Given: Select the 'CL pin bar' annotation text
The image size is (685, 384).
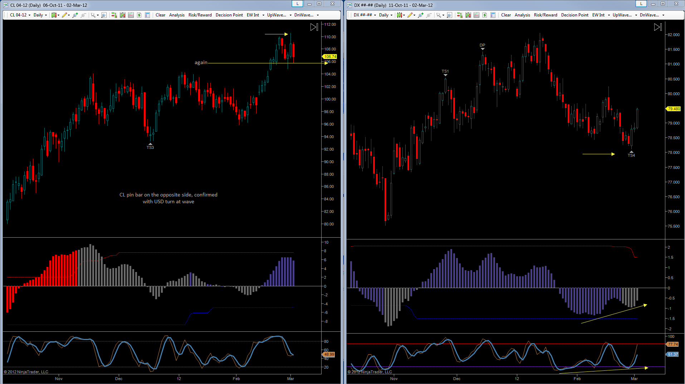Looking at the screenshot, I should tap(168, 198).
